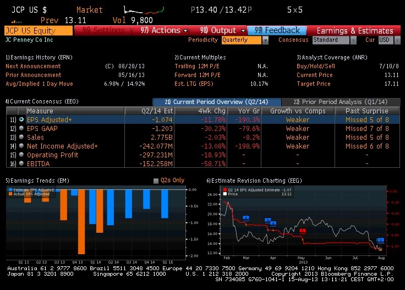Open 5) Earnings Trends (EM) section
The image size is (405, 290).
click(37, 180)
